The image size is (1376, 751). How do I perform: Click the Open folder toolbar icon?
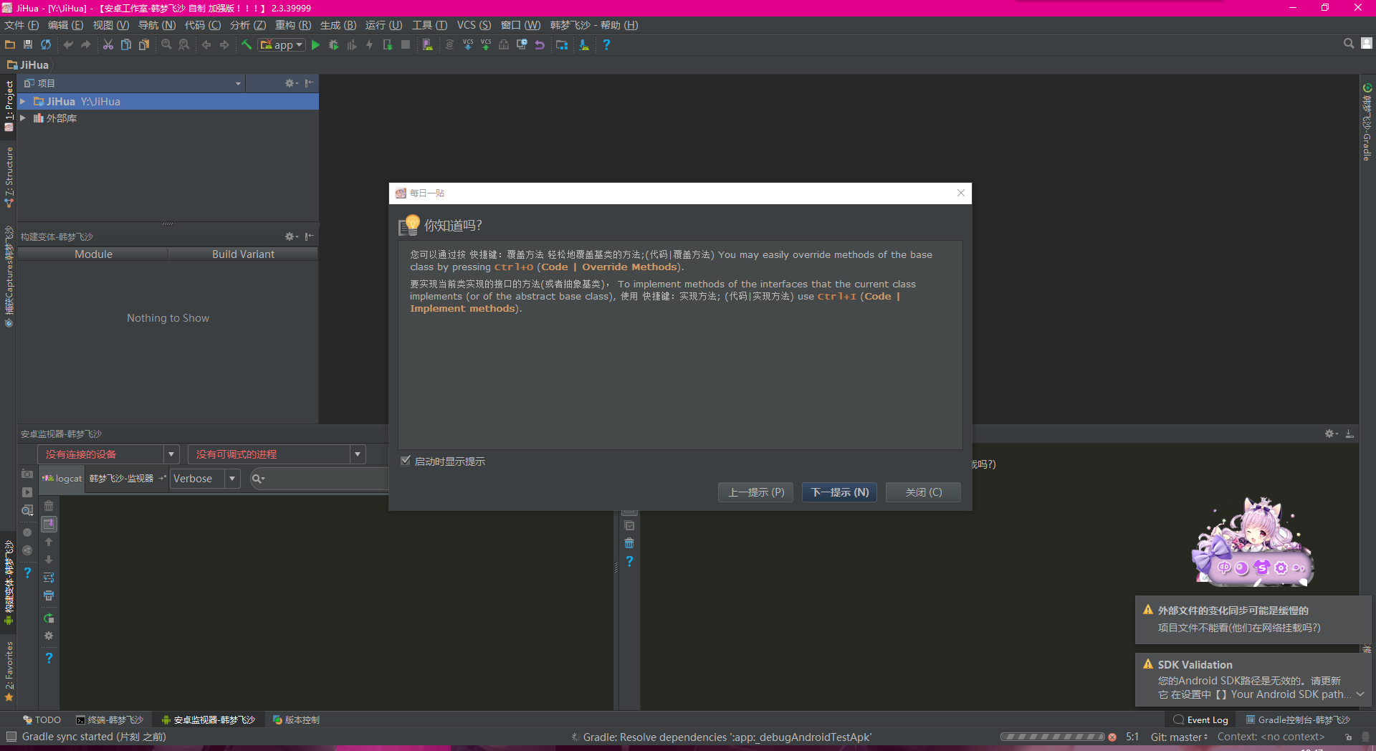(x=10, y=44)
